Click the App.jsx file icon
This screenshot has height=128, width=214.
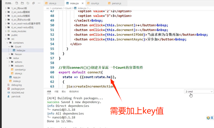[x=10, y=77]
